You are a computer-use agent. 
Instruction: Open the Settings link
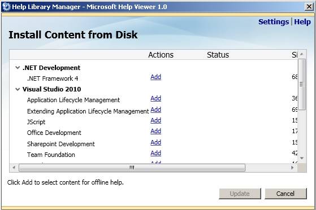pyautogui.click(x=274, y=22)
